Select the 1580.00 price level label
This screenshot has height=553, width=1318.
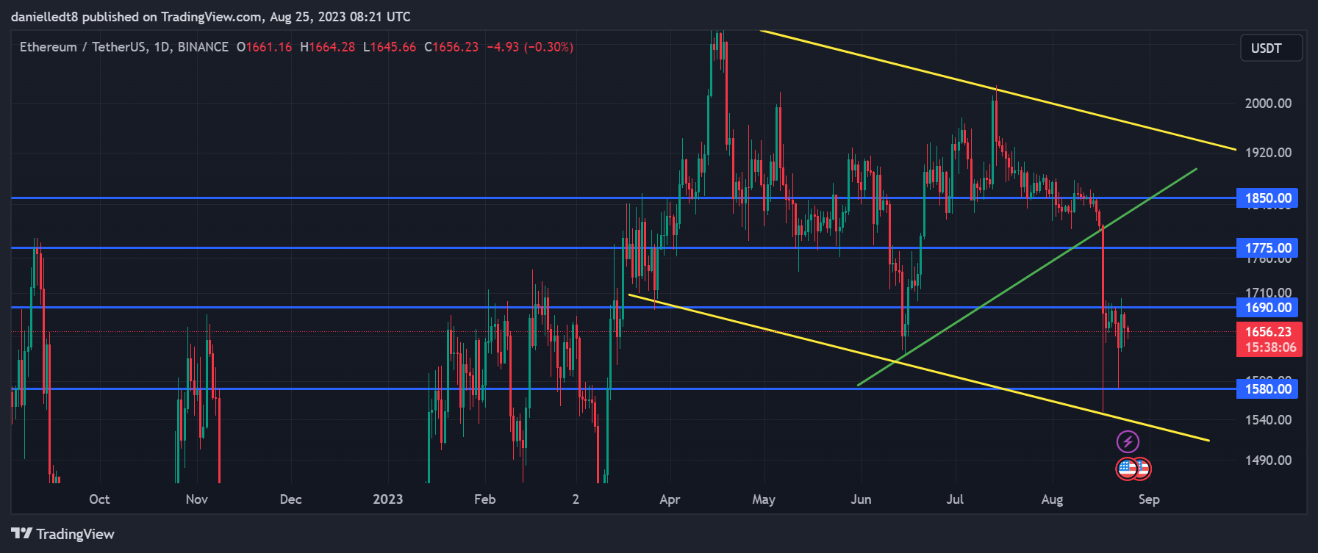pos(1267,389)
